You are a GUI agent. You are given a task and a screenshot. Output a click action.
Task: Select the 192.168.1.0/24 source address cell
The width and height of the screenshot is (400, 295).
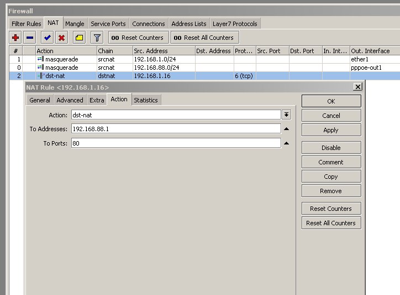164,59
